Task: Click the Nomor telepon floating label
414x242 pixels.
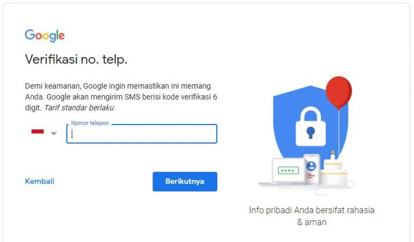Action: click(x=89, y=123)
